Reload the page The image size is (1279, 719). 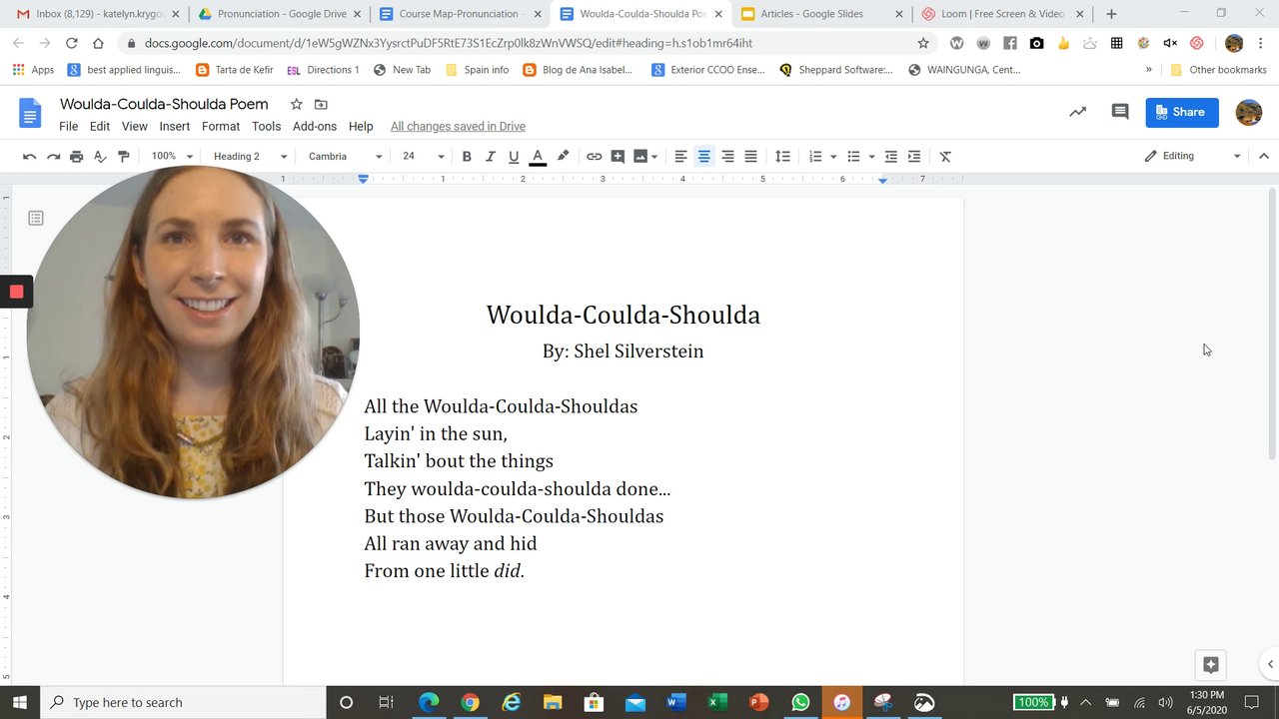(71, 43)
